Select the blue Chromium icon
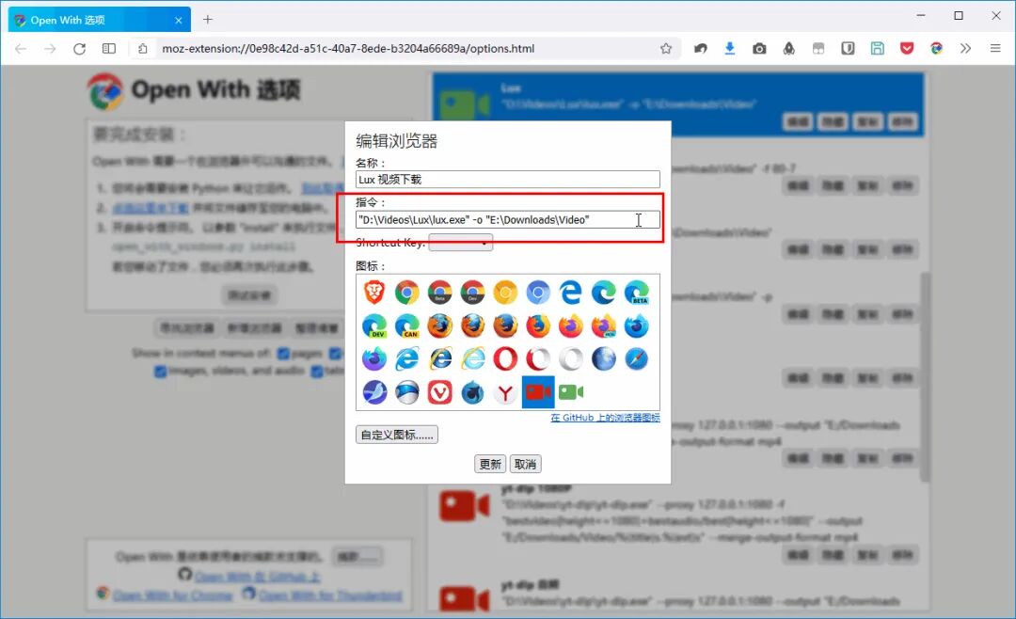The width and height of the screenshot is (1016, 619). pyautogui.click(x=538, y=293)
